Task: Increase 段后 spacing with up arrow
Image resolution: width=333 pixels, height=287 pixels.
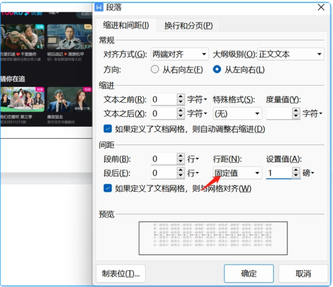Action: click(181, 170)
